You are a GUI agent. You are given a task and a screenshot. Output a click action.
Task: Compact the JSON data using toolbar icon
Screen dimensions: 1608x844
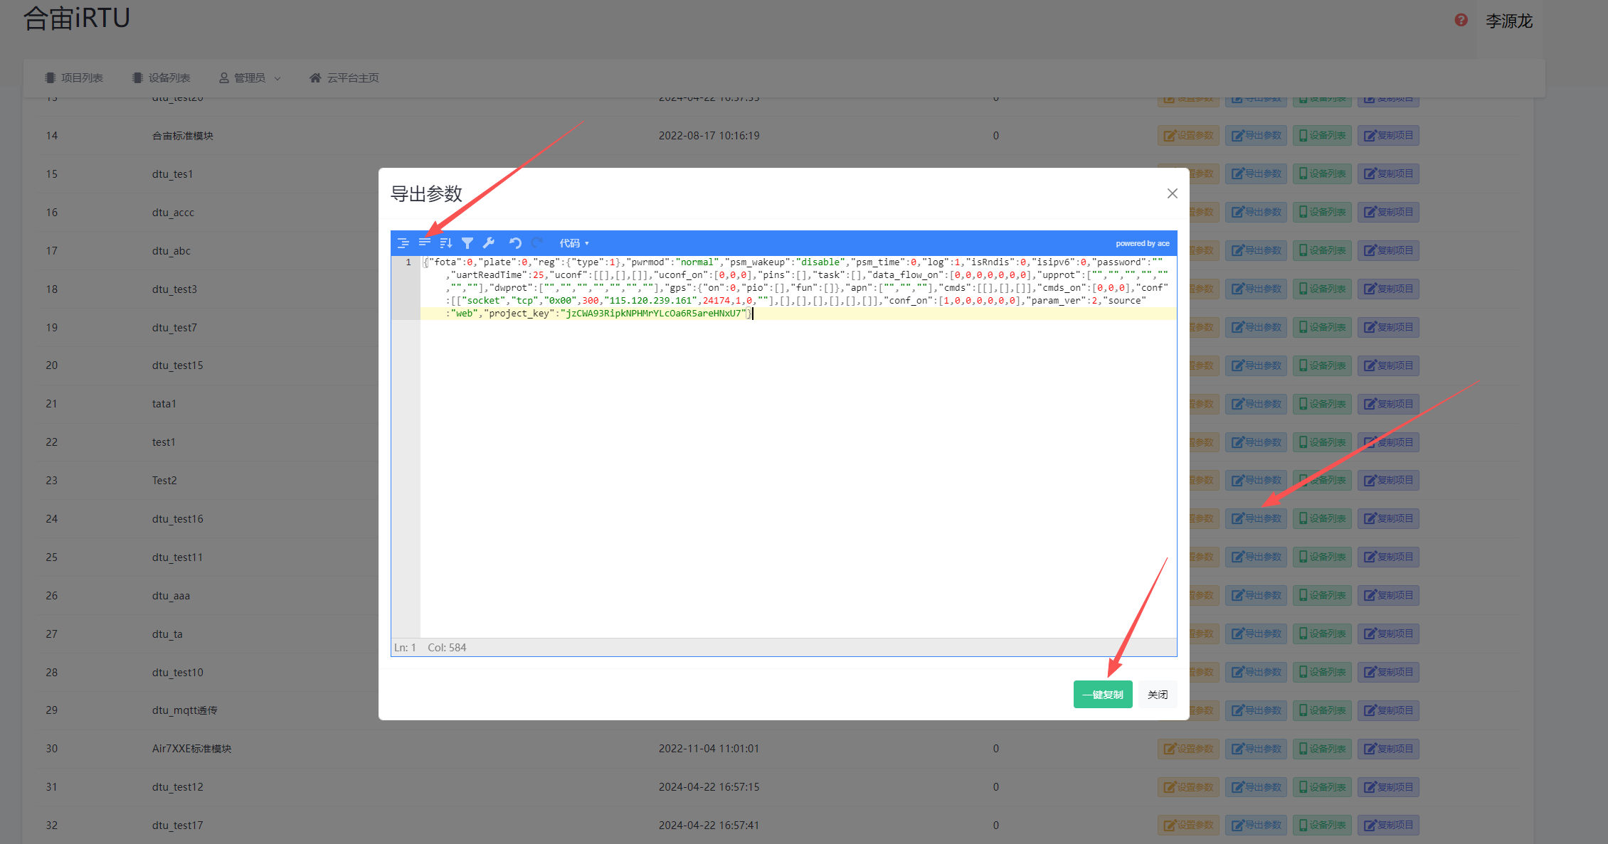[425, 243]
